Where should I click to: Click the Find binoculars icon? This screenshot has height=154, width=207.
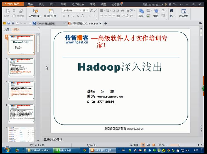(x=172, y=10)
